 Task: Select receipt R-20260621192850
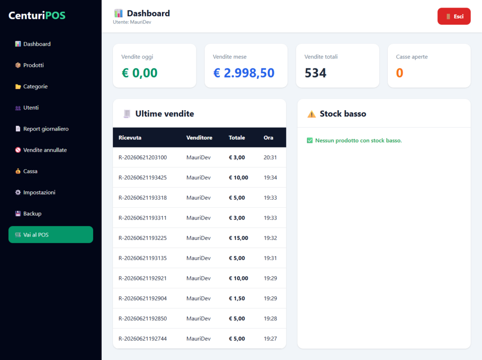[x=143, y=319]
